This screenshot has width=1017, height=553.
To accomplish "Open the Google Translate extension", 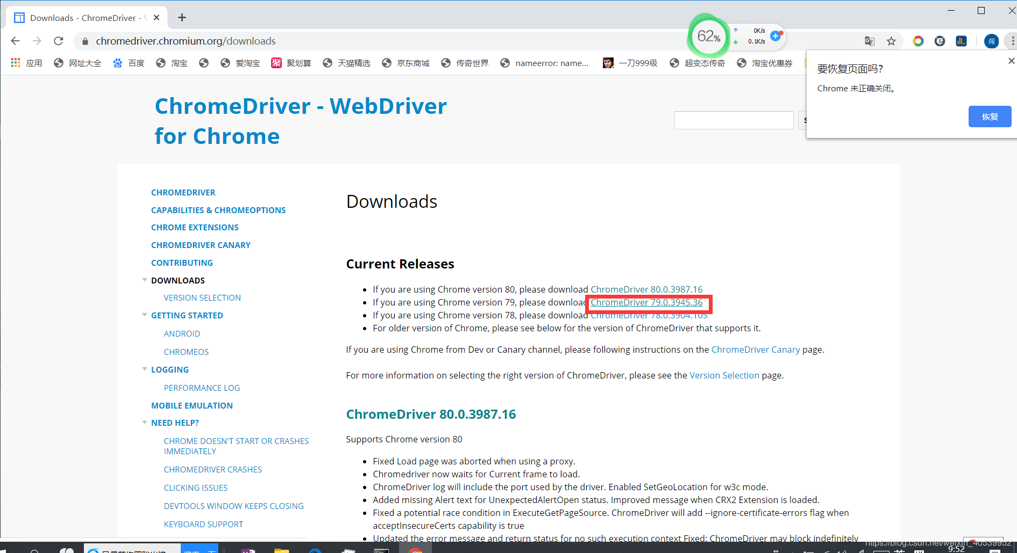I will [x=869, y=41].
